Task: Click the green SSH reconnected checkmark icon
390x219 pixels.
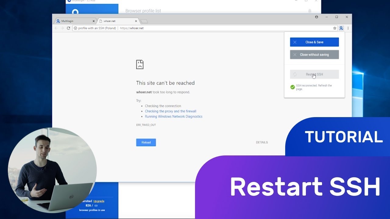Action: (292, 87)
